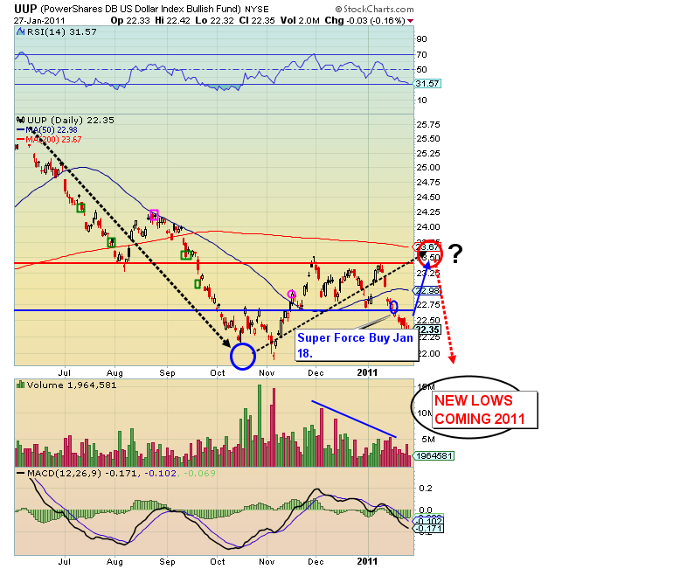This screenshot has width=673, height=569.
Task: Click the 1964581 volume value tag
Action: 433,455
